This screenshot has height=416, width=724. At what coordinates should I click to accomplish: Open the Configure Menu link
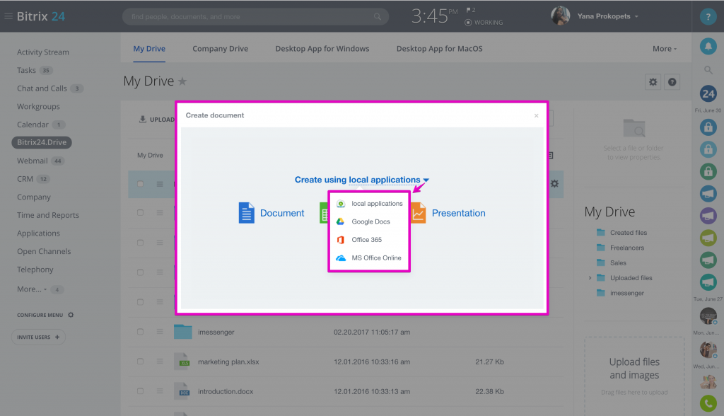(x=45, y=315)
